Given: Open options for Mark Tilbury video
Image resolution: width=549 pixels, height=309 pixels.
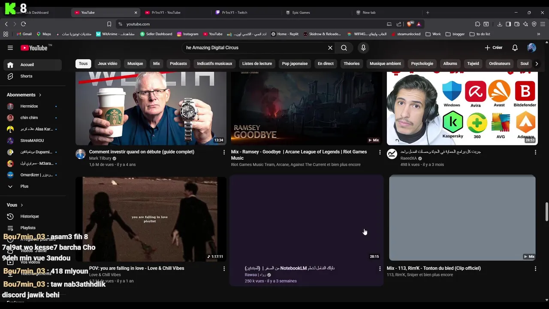Looking at the screenshot, I should point(224,152).
